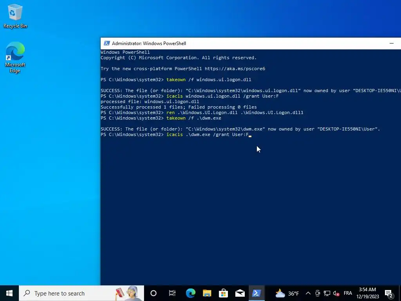The image size is (401, 301).
Task: Open Task View on the taskbar
Action: 172,293
